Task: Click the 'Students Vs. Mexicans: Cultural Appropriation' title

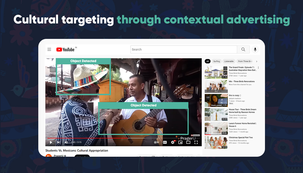Action: coord(77,151)
